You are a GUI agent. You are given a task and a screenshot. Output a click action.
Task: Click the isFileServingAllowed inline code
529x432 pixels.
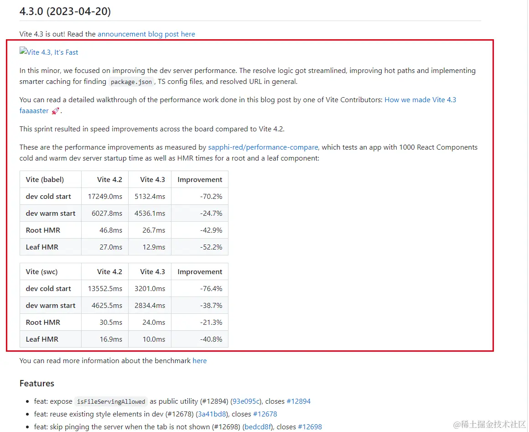111,401
